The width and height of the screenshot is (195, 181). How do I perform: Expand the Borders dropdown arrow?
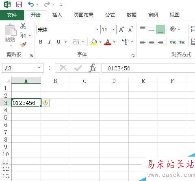(x=83, y=42)
